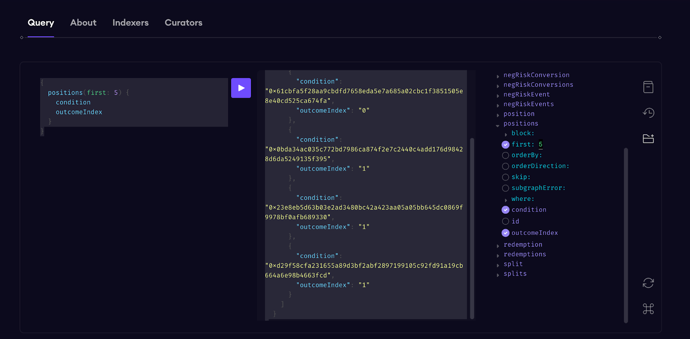Screen dimensions: 690x339
Task: Go to the Indexers tab
Action: tap(130, 23)
